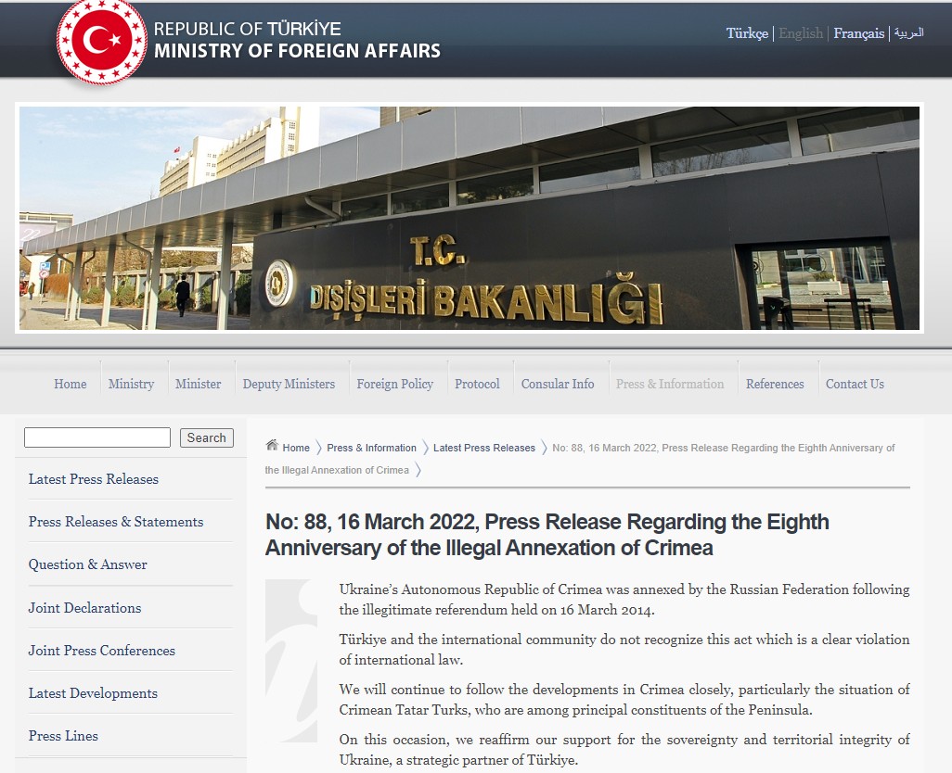952x773 pixels.
Task: Open the Foreign Policy menu
Action: (394, 384)
